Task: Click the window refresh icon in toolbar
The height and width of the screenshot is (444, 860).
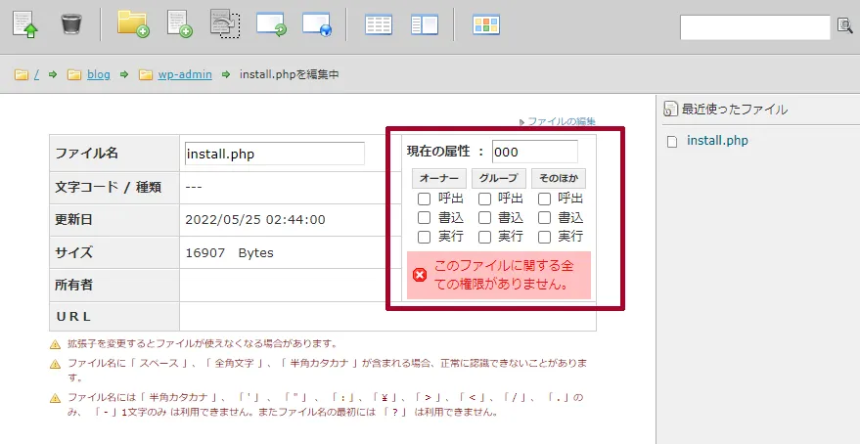Action: (271, 23)
